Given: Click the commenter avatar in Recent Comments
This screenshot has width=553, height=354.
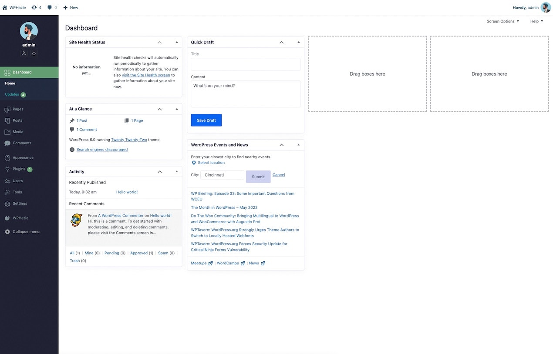Looking at the screenshot, I should point(76,220).
